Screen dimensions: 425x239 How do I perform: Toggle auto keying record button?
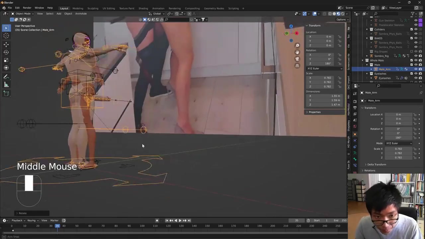click(x=157, y=220)
